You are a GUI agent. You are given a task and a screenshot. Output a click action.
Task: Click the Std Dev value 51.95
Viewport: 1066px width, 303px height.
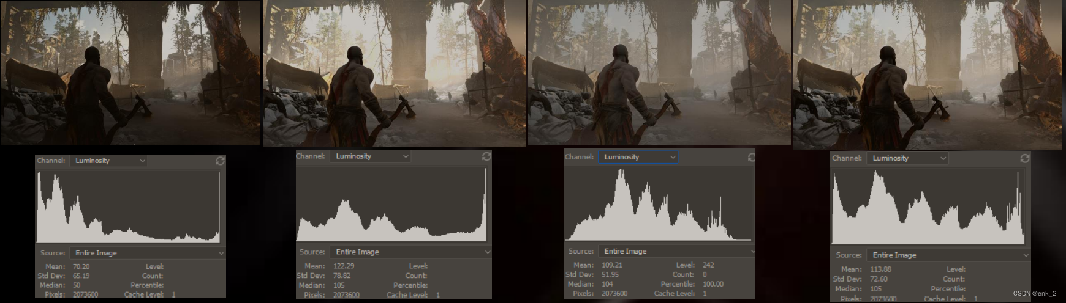610,274
